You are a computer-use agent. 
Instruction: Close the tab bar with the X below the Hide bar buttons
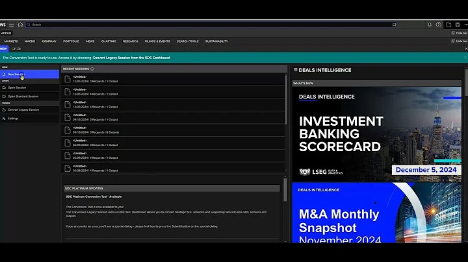pyautogui.click(x=466, y=49)
